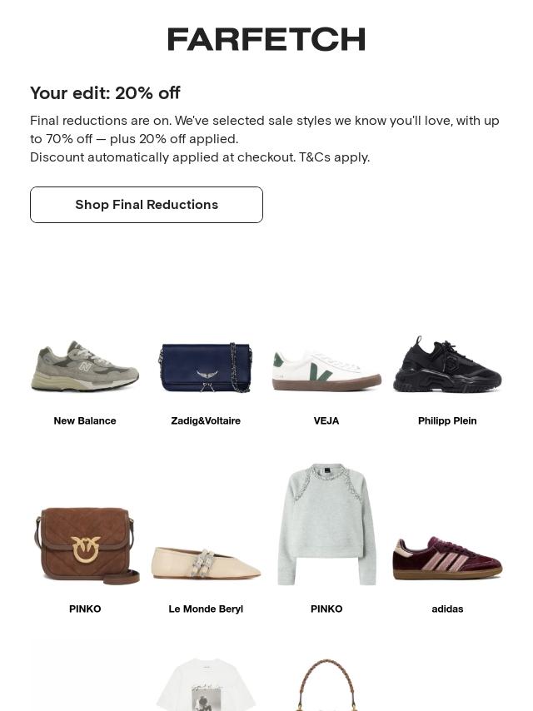
Task: Select the grey PINKO sweatshirt image
Action: [326, 525]
